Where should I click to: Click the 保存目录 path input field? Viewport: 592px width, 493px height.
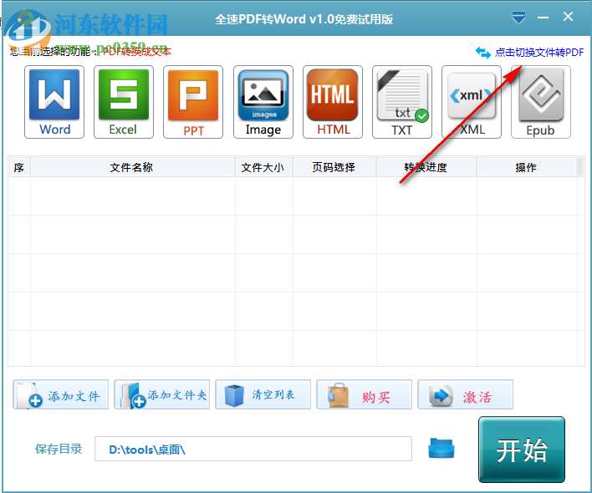(x=253, y=449)
